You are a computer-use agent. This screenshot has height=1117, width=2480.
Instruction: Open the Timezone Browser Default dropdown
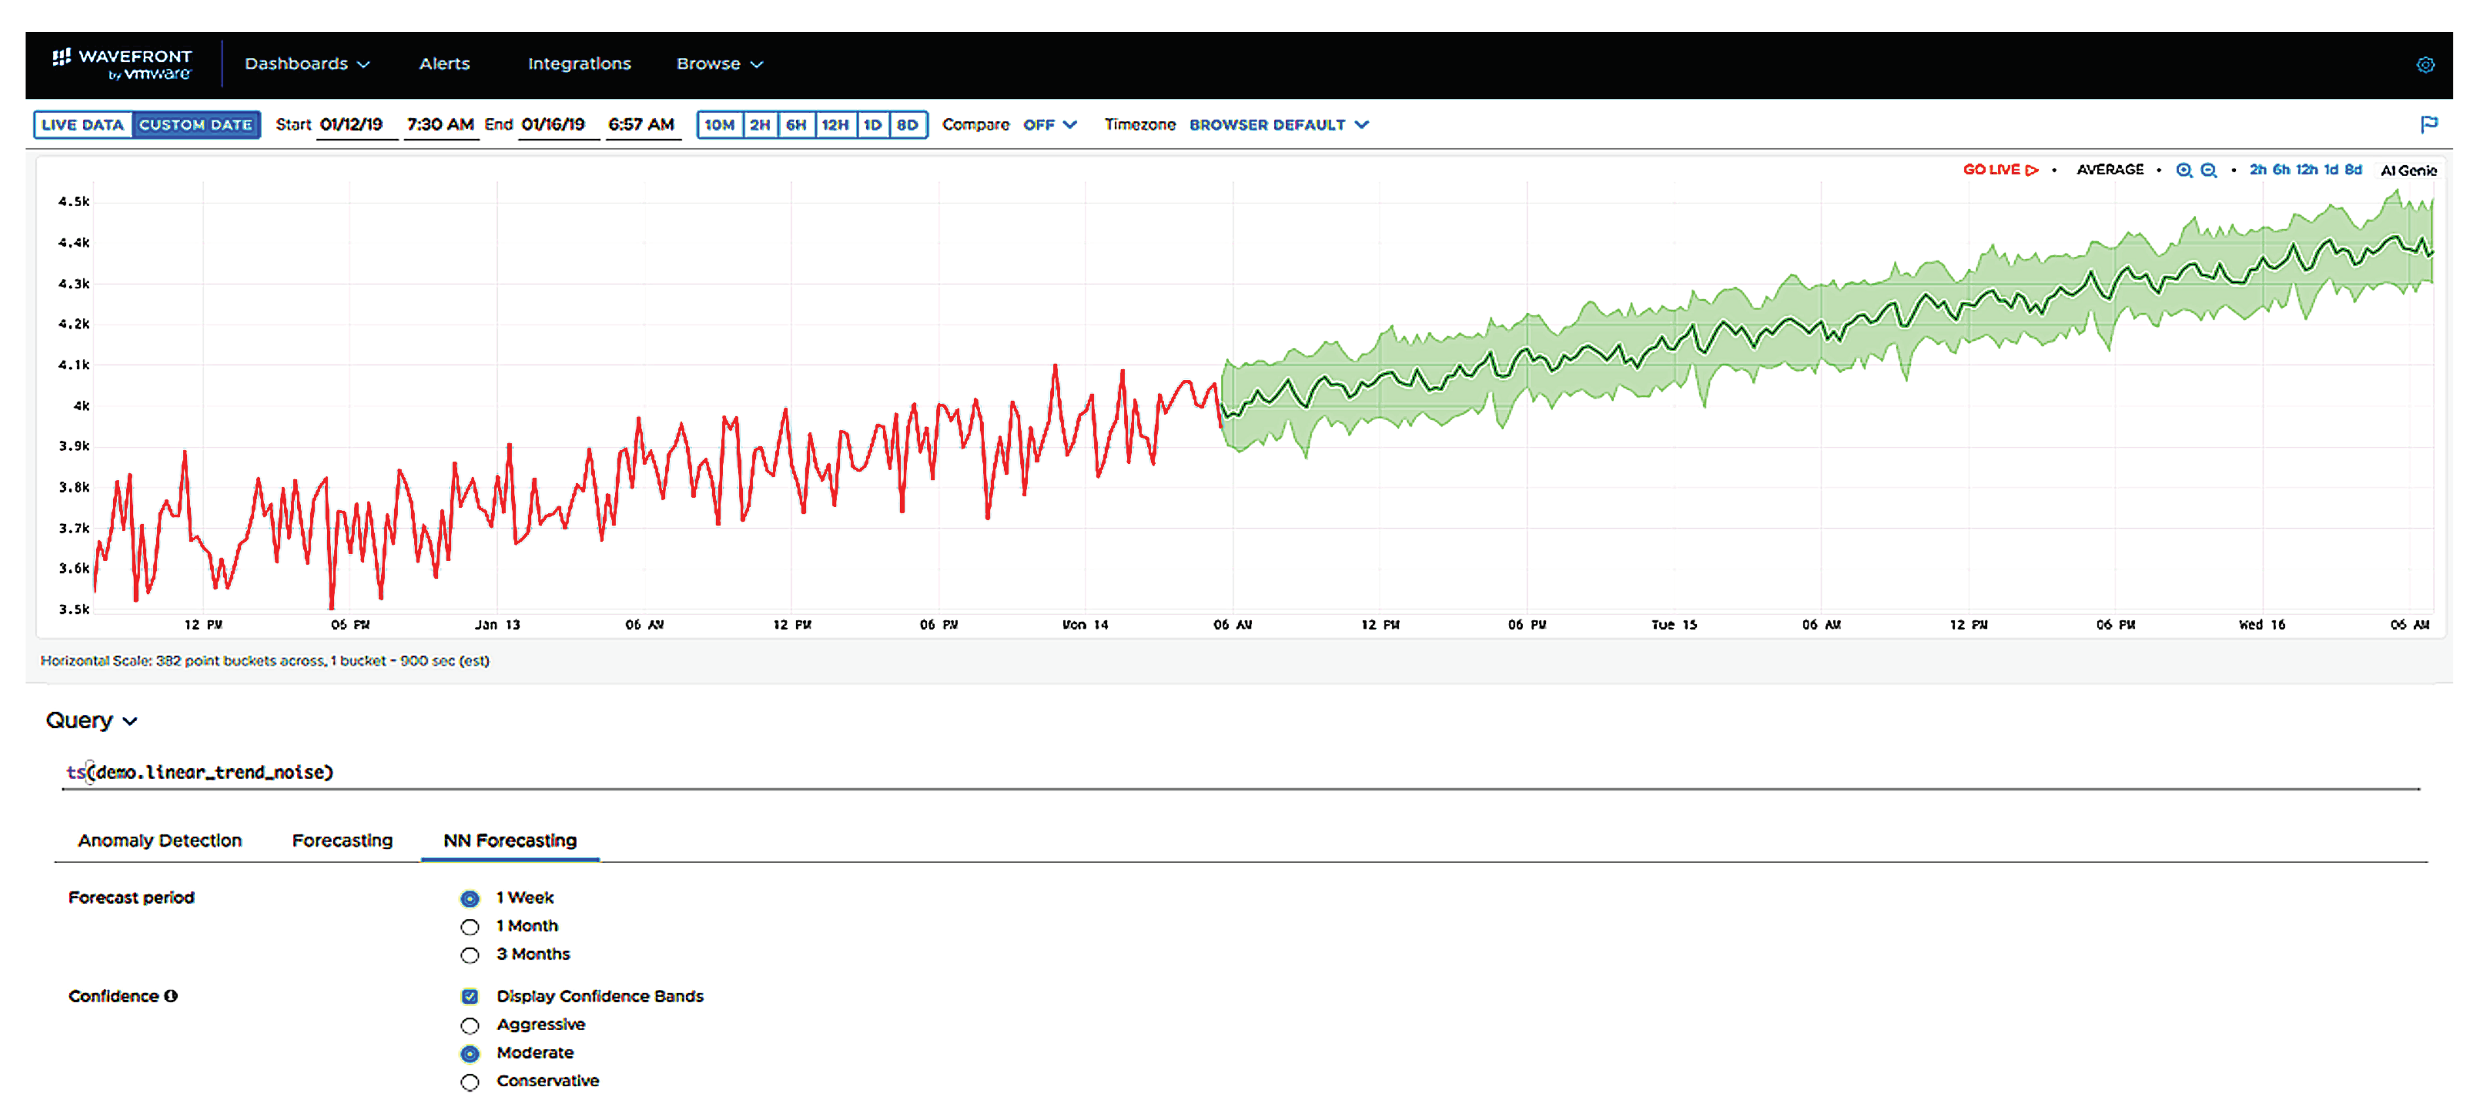point(1278,125)
